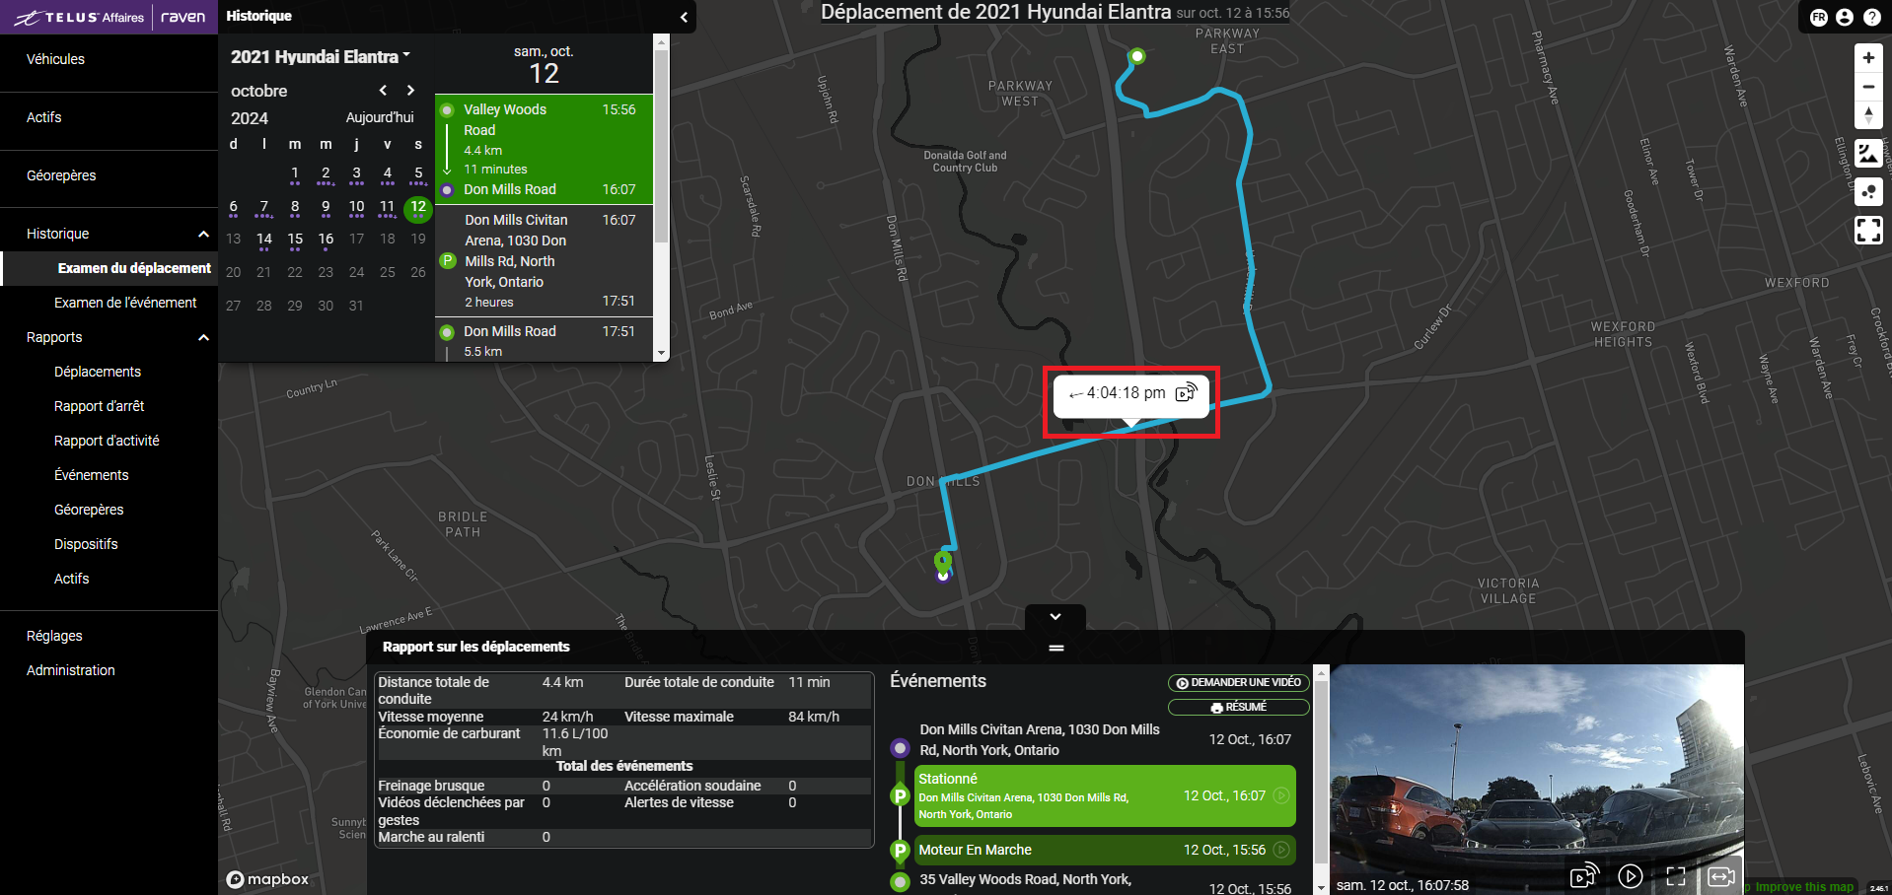Play the Moteur En Marche event video
The height and width of the screenshot is (895, 1892).
click(x=1281, y=850)
